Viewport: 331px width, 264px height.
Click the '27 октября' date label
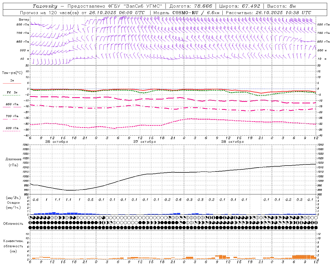145,142
